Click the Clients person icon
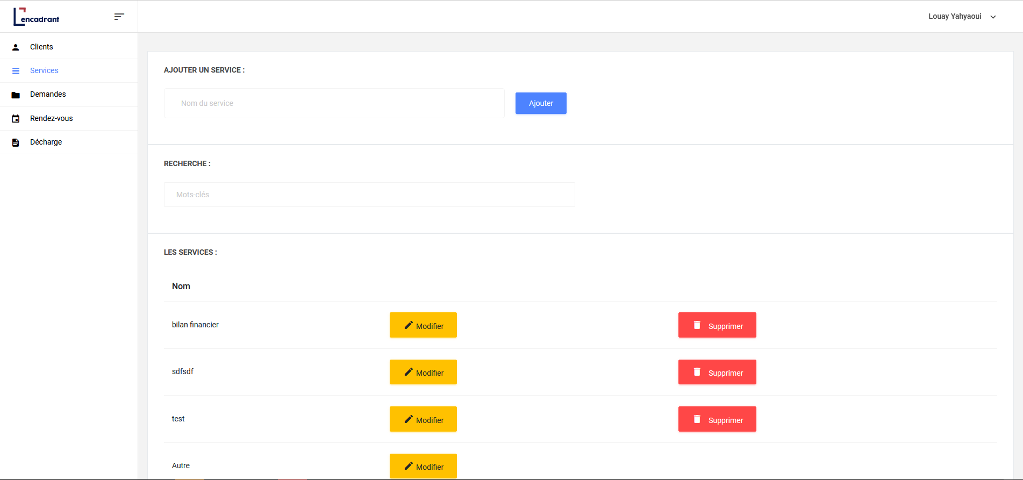Viewport: 1023px width, 480px height. tap(16, 47)
